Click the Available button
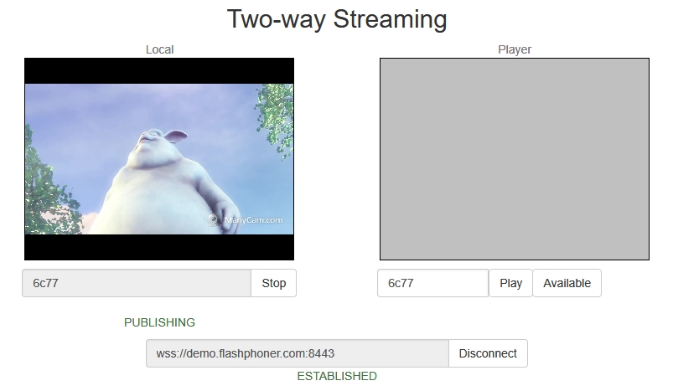This screenshot has height=391, width=673. 567,283
